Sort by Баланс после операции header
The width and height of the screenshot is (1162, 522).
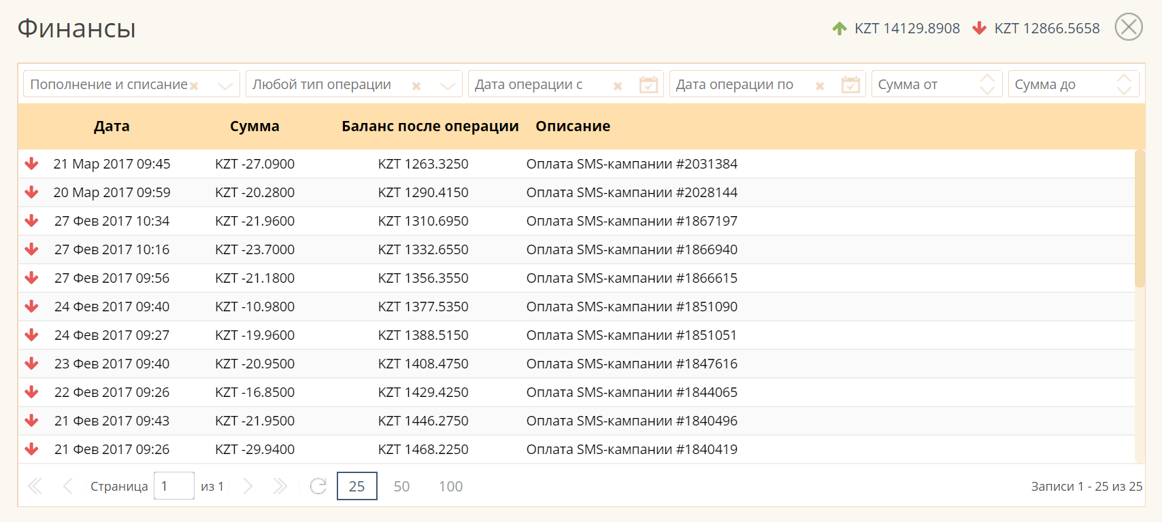(x=430, y=126)
